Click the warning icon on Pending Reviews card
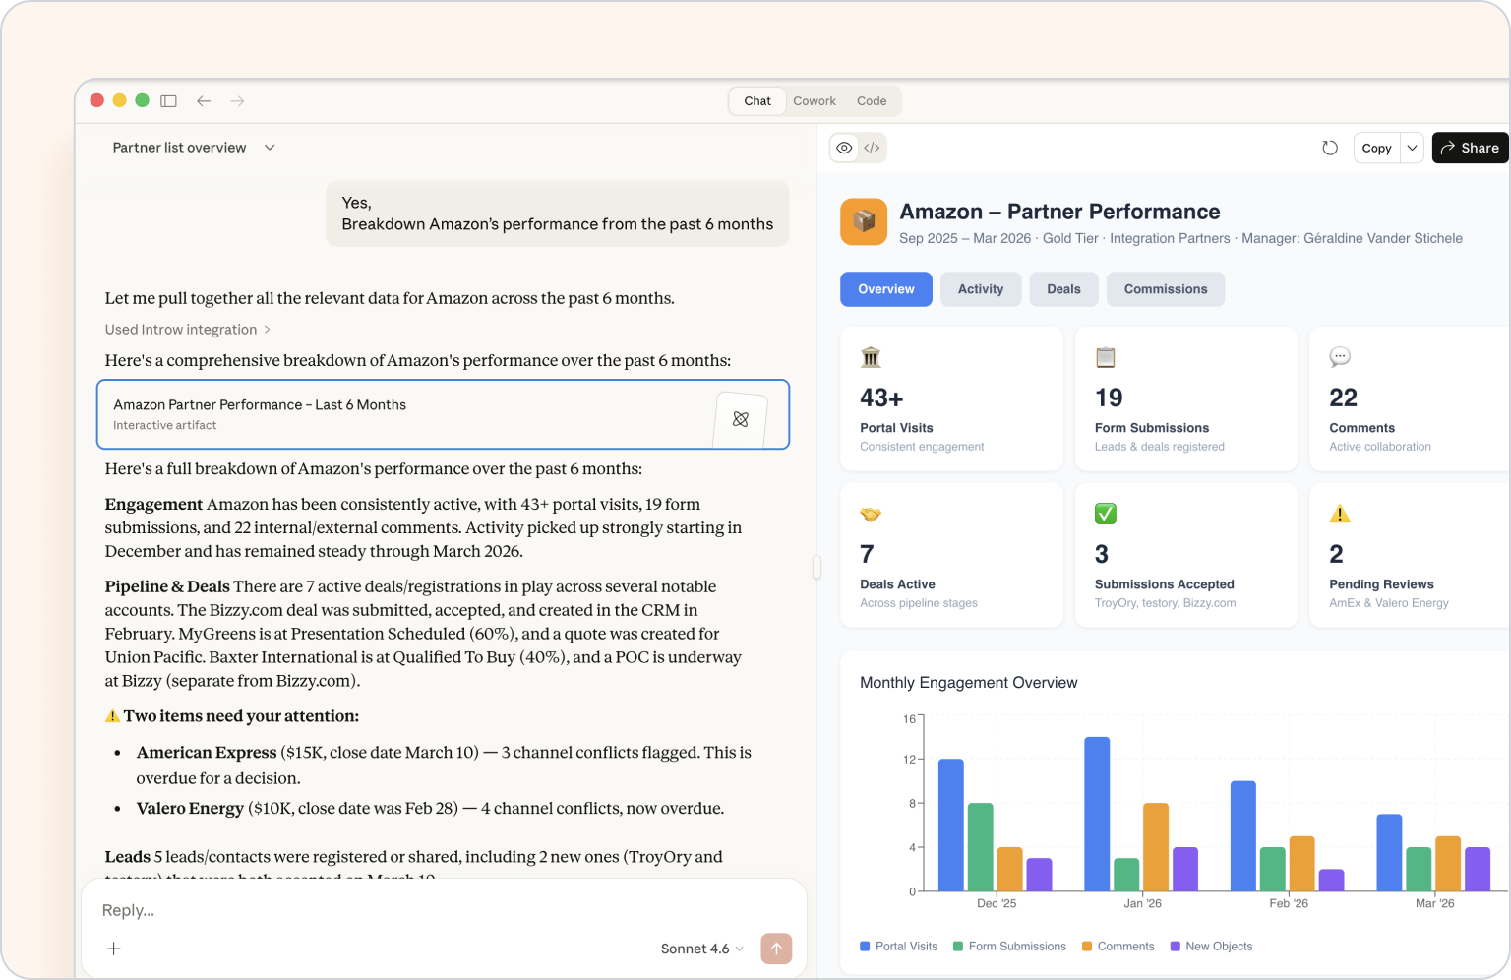Viewport: 1511px width, 980px height. point(1339,513)
